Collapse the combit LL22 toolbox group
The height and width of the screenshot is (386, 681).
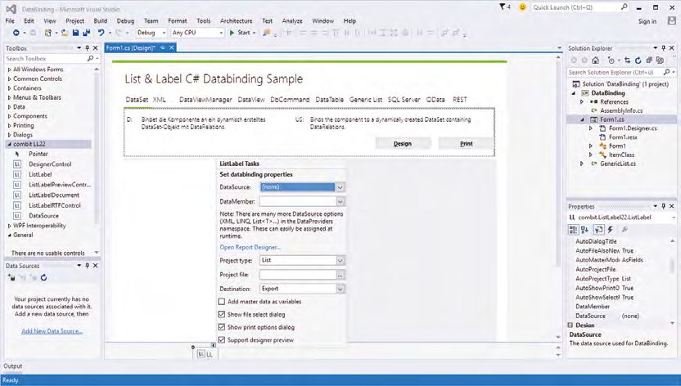click(x=9, y=144)
